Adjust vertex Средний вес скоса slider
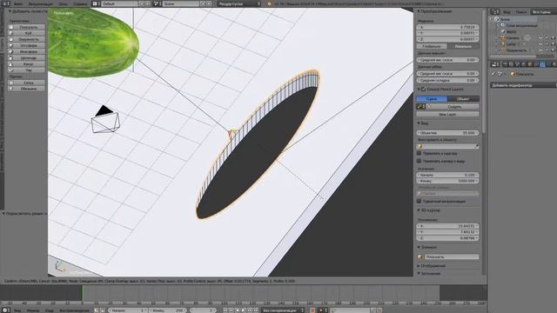The image size is (557, 313). click(x=447, y=60)
